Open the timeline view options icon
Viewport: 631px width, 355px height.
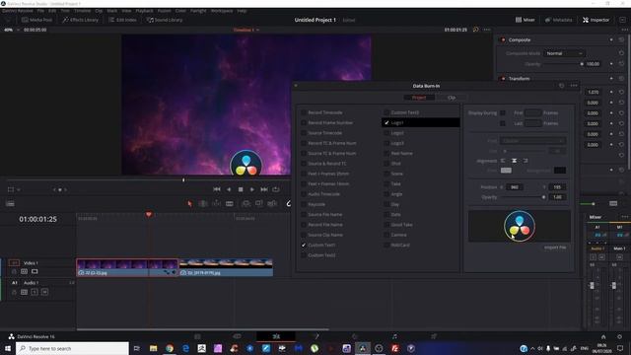(10, 204)
